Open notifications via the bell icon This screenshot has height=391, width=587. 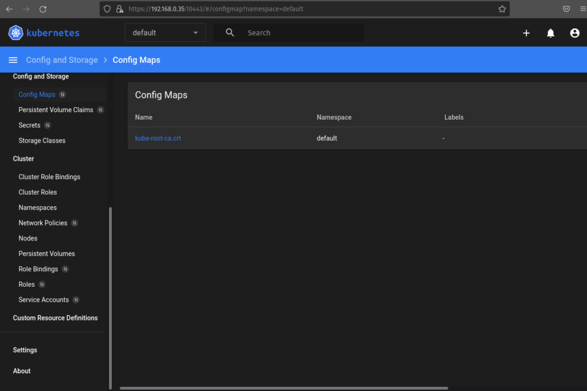coord(550,33)
